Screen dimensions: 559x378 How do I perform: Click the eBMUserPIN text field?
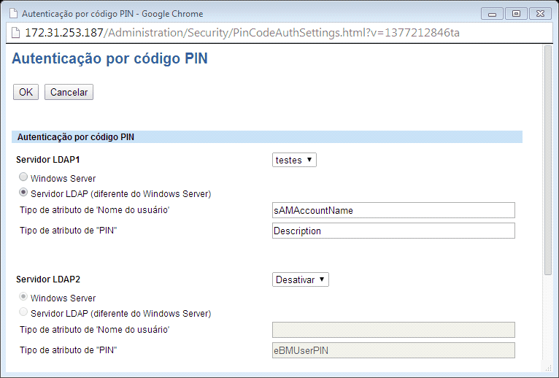click(x=393, y=350)
